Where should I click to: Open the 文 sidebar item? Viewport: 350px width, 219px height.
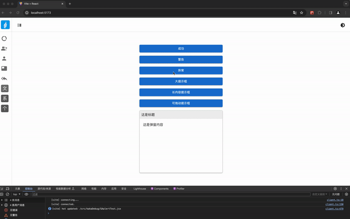(x=5, y=89)
